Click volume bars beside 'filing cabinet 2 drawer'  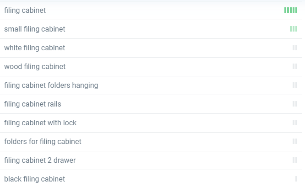pos(295,160)
